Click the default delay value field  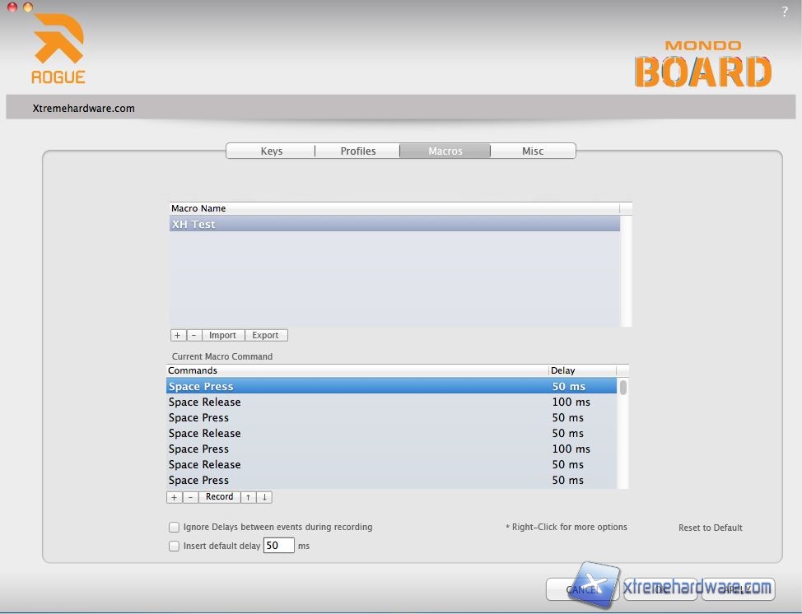click(278, 546)
